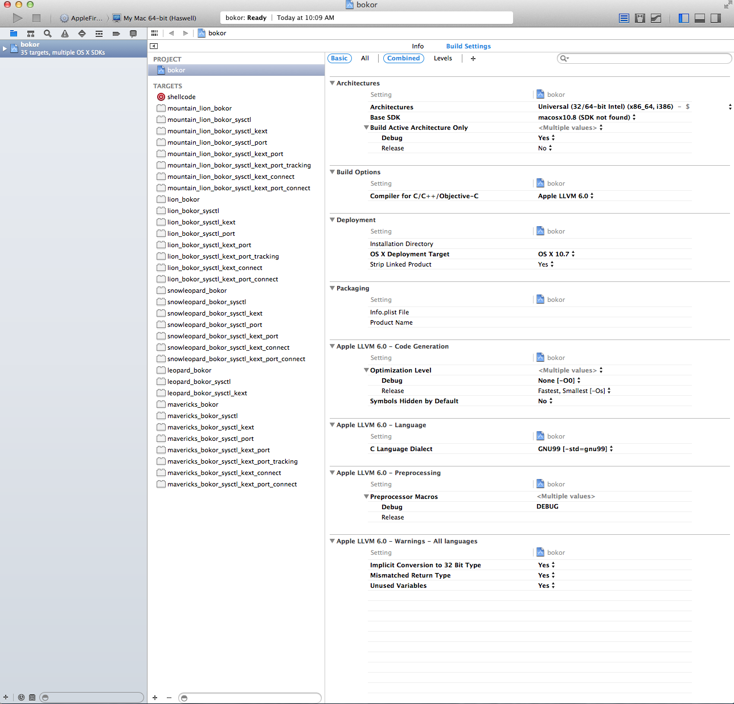
Task: Toggle the utilities pane visibility
Action: 716,18
